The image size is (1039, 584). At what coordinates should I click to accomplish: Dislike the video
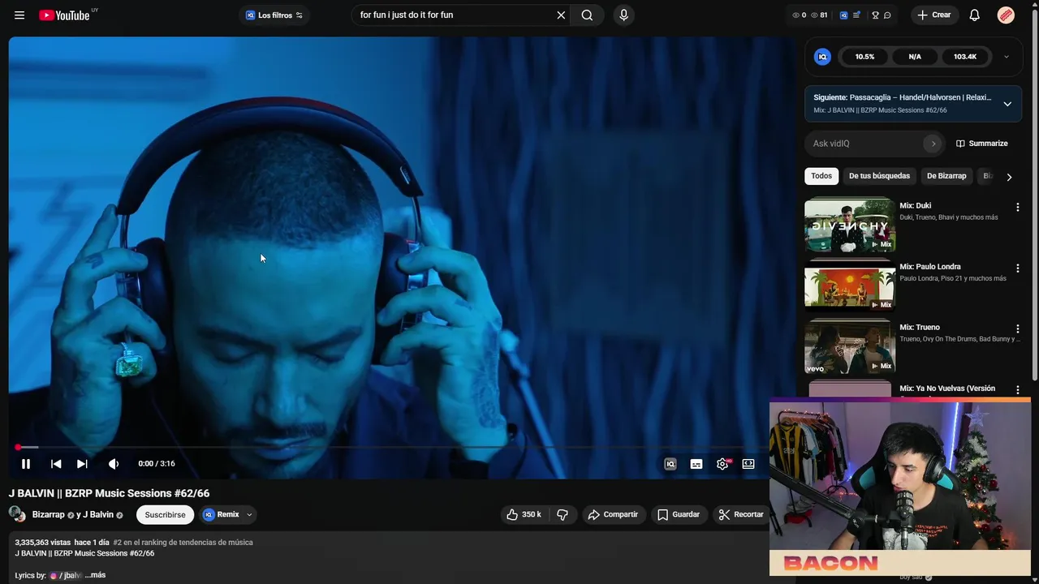coord(563,514)
